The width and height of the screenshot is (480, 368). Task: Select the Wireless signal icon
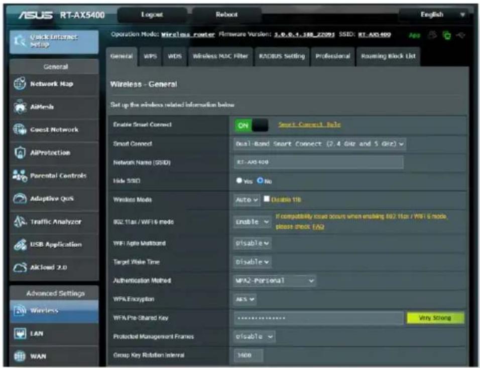(x=20, y=310)
